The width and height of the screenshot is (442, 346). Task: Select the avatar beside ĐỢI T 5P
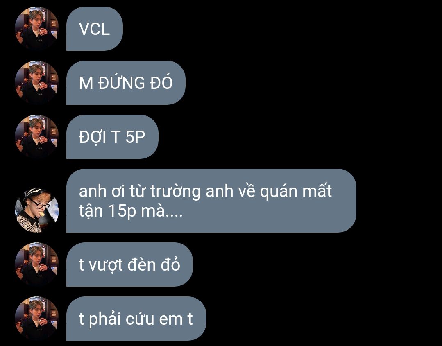[36, 137]
